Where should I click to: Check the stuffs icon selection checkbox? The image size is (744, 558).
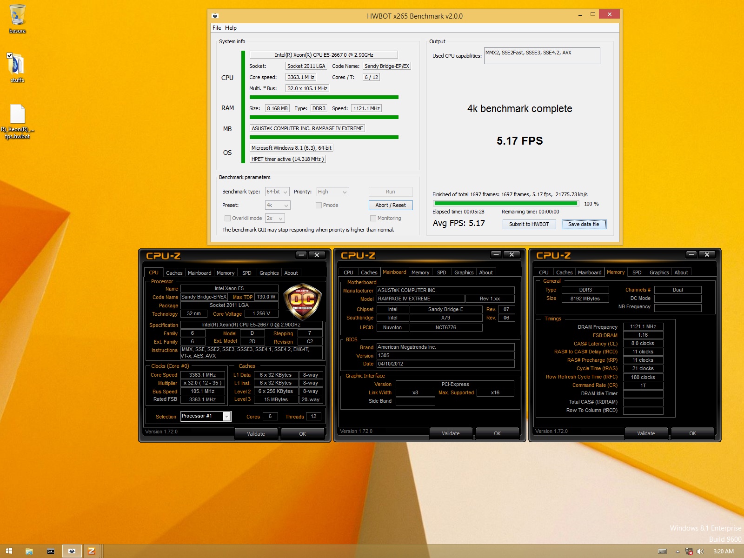[10, 55]
